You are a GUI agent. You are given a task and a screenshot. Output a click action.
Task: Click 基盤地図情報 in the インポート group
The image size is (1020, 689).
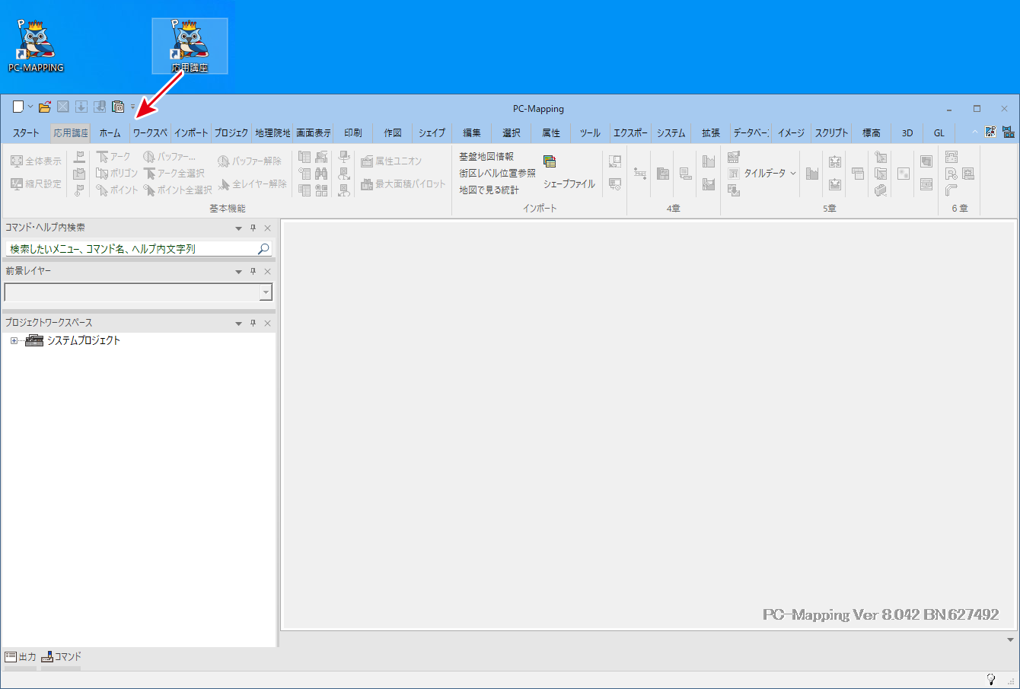click(x=486, y=156)
